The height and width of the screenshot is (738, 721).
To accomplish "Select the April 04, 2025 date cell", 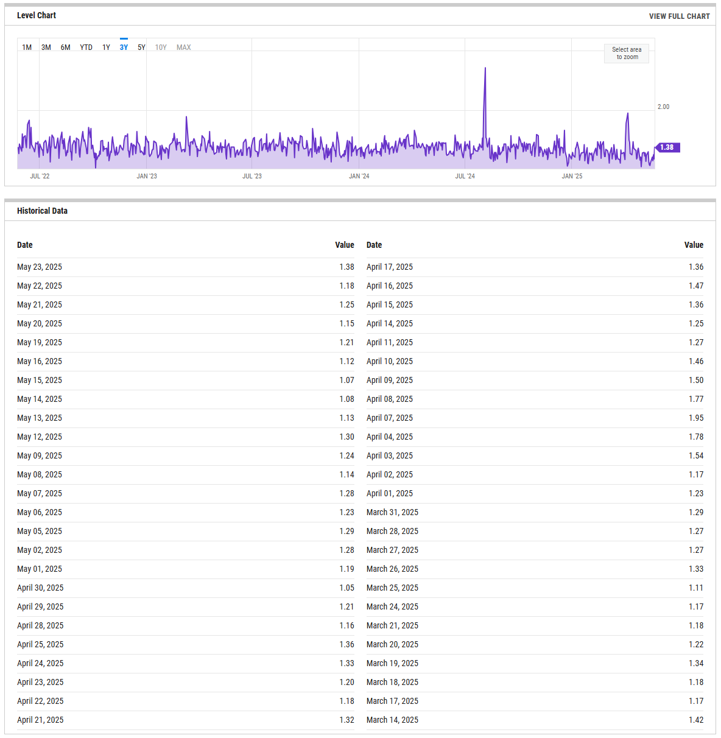I will tap(390, 437).
